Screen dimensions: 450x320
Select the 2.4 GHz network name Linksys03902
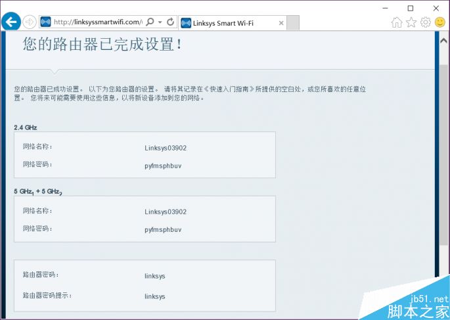(x=166, y=148)
